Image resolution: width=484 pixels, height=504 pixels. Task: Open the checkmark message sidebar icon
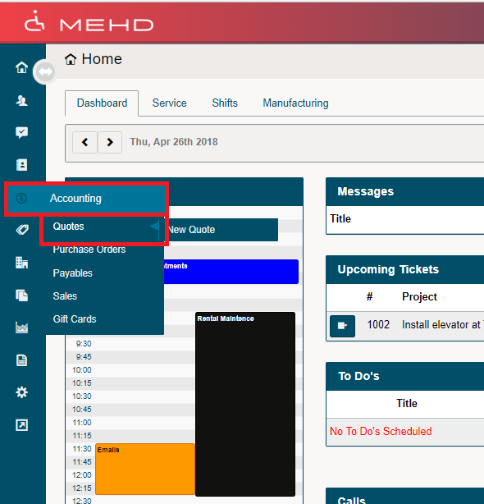coord(22,132)
